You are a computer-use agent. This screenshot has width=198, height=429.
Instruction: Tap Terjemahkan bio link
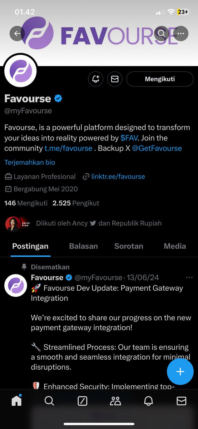30,162
